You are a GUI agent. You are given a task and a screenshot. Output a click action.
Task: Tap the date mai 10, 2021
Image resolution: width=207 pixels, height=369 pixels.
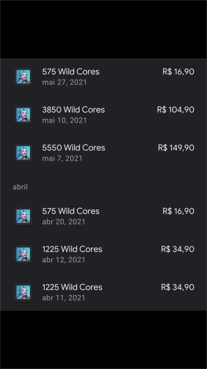coord(64,120)
